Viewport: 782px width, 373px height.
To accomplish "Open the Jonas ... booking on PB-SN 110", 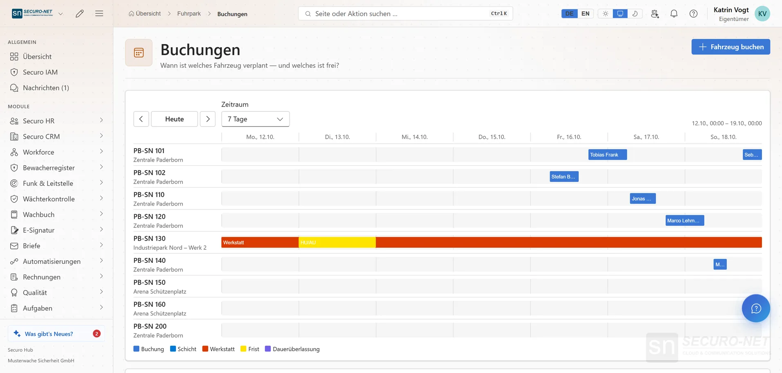I will point(643,199).
